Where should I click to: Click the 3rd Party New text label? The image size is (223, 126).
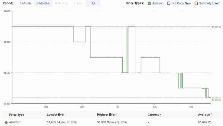pyautogui.click(x=181, y=3)
